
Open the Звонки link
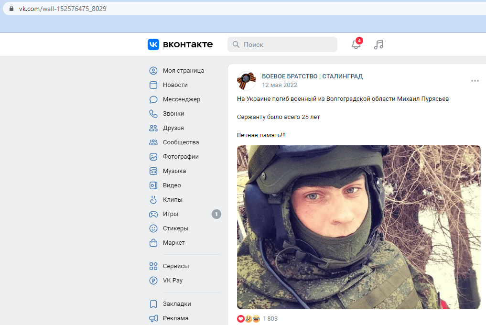173,113
